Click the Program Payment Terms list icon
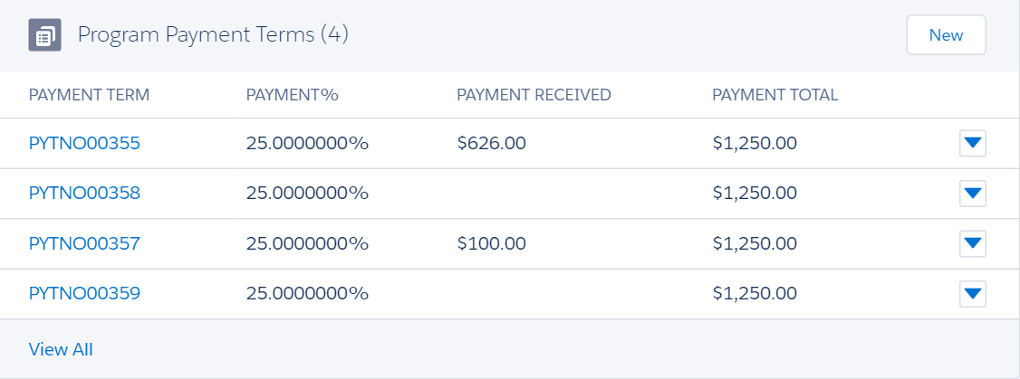This screenshot has width=1020, height=379. pos(45,36)
